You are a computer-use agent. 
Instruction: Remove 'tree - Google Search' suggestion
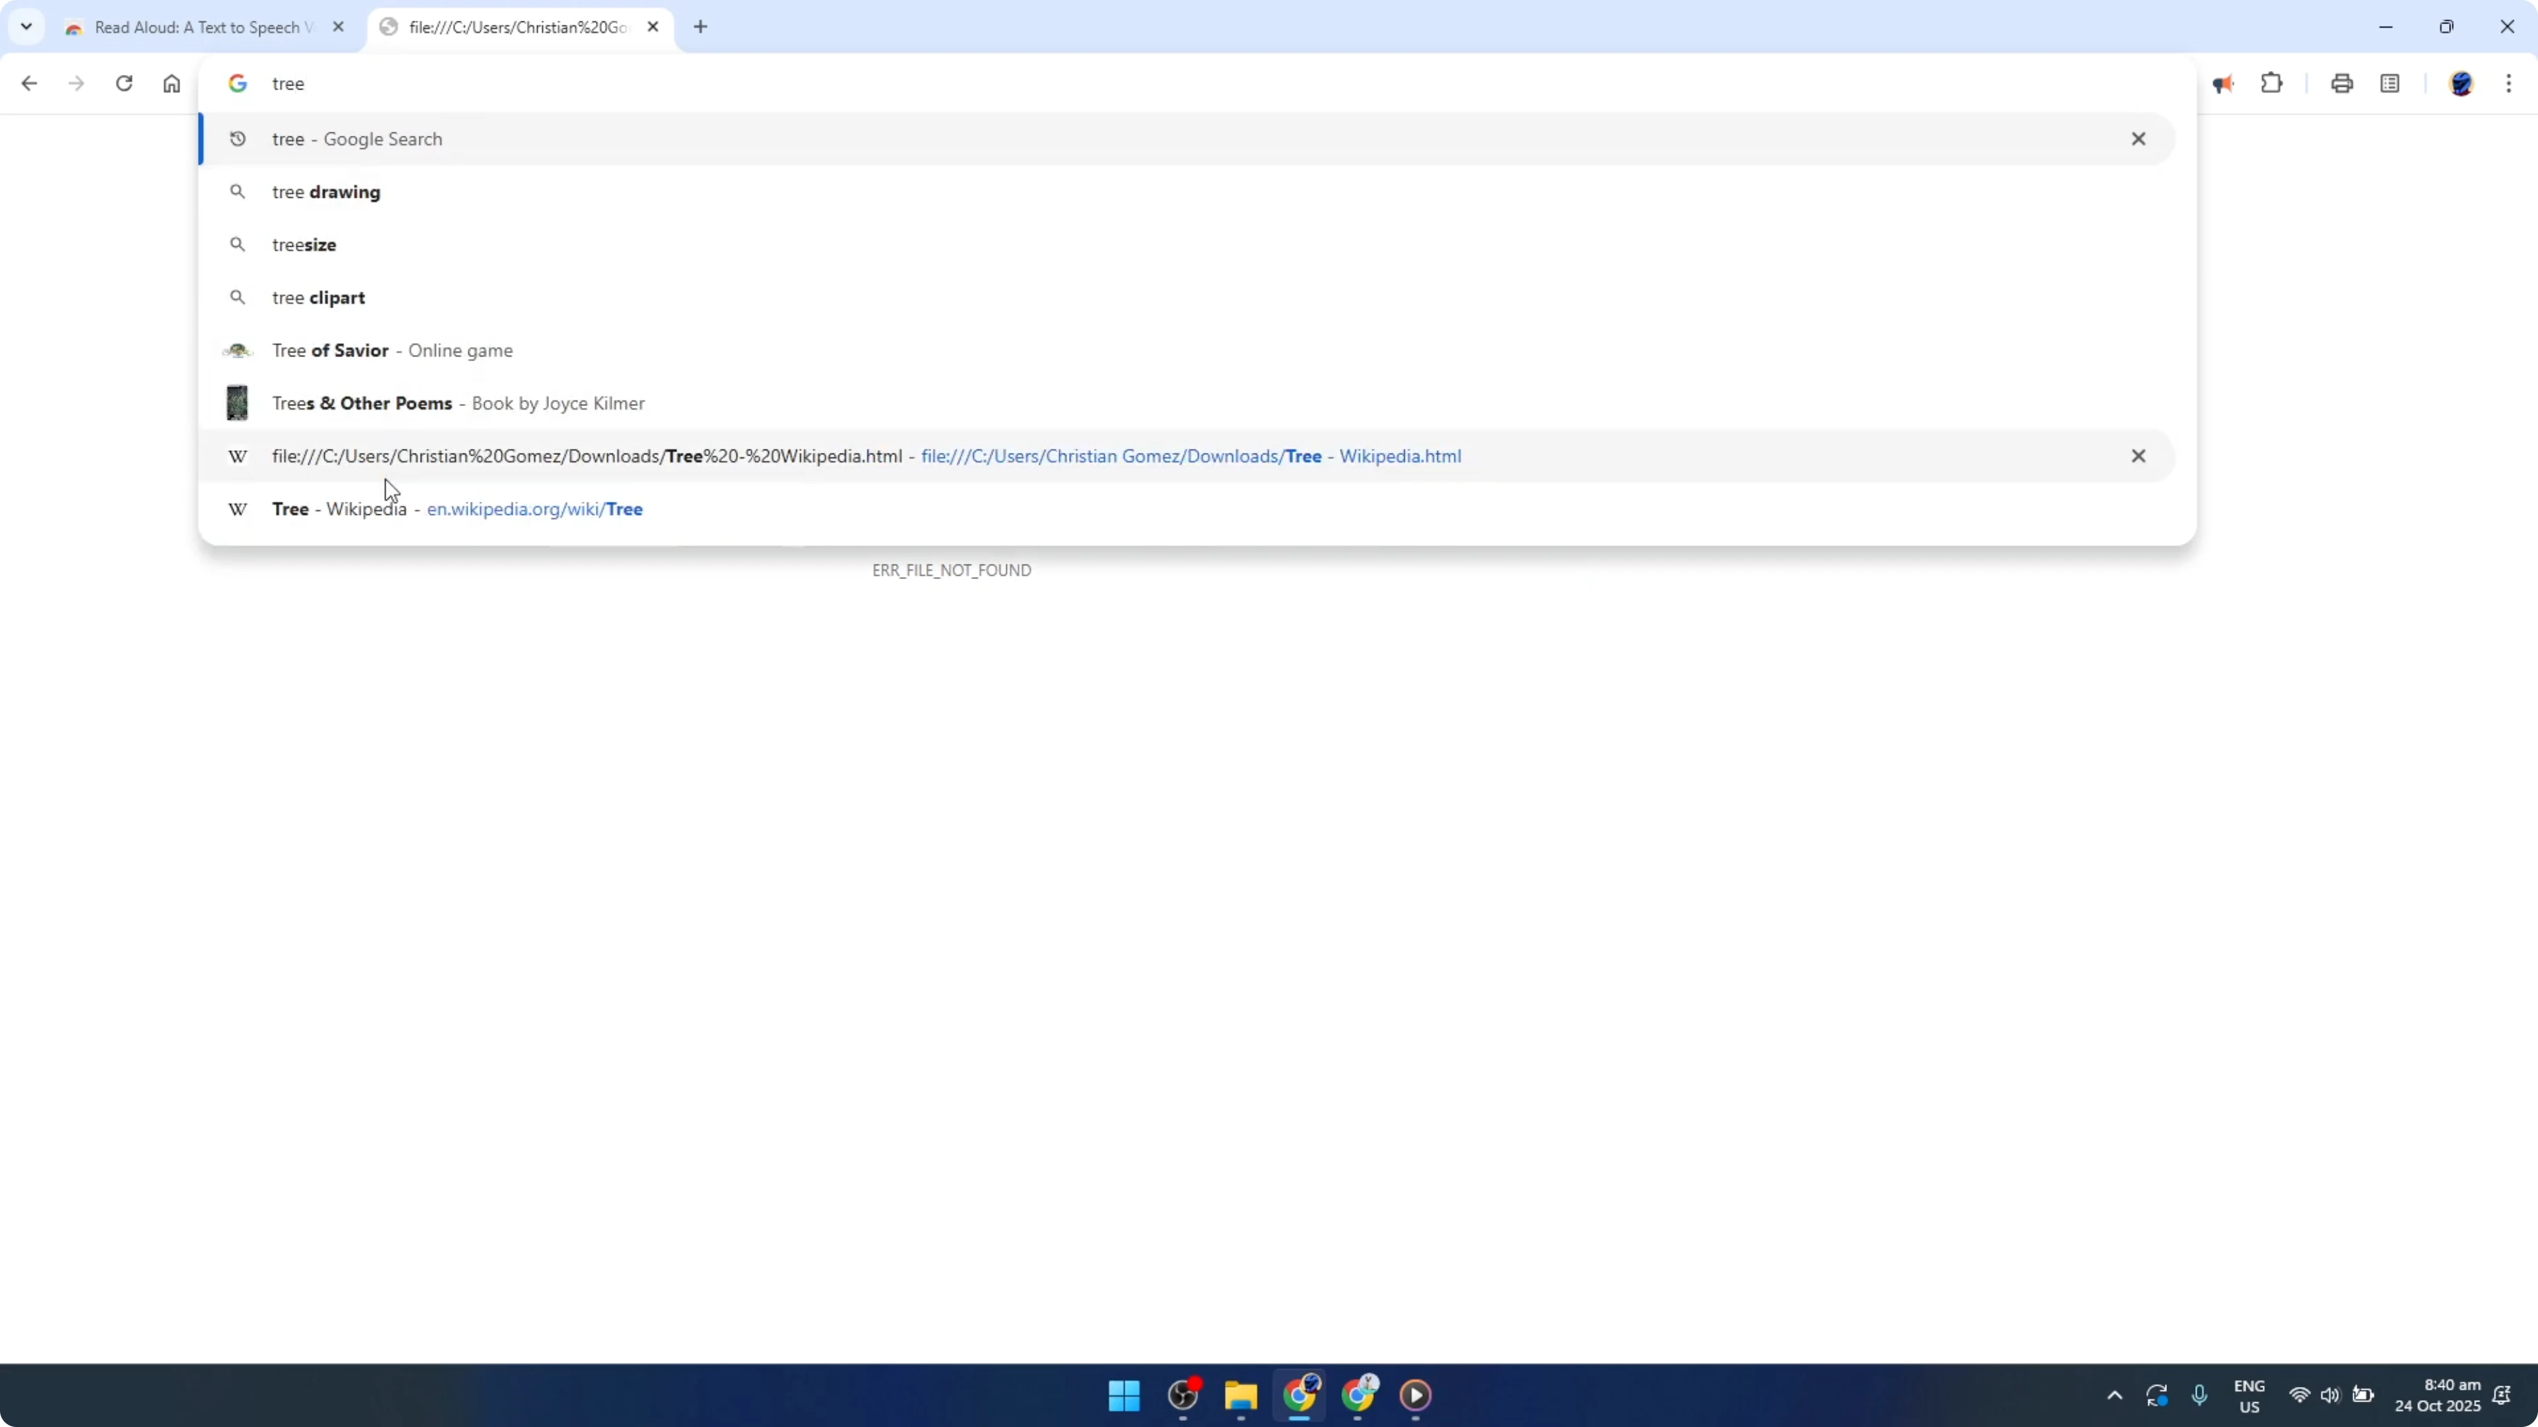[x=2138, y=139]
